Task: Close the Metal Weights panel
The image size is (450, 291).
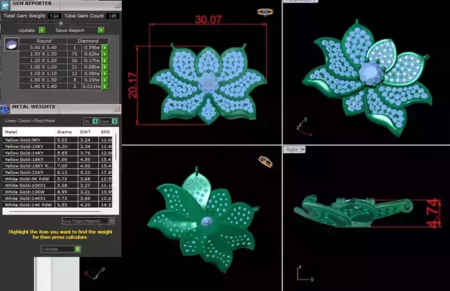Action: pos(116,109)
